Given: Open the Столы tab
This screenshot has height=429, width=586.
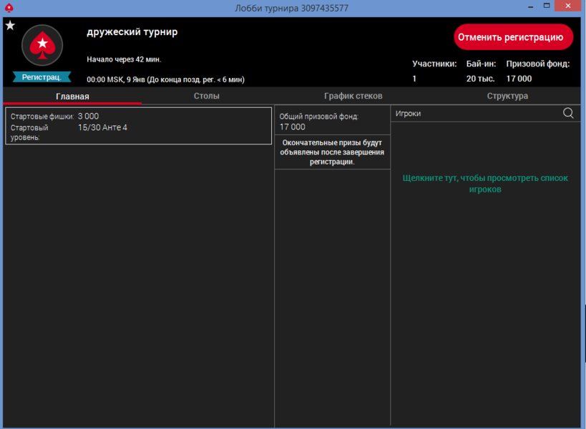Looking at the screenshot, I should pos(206,96).
